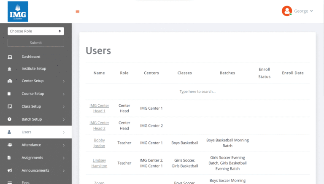Image resolution: width=324 pixels, height=184 pixels.
Task: Open the Lindsey Hamilton user link
Action: (x=99, y=163)
